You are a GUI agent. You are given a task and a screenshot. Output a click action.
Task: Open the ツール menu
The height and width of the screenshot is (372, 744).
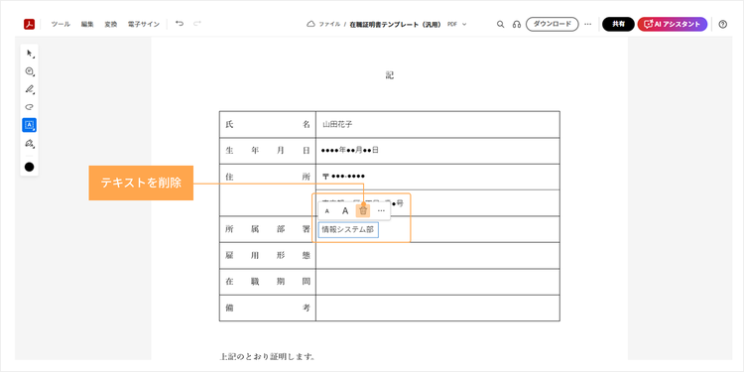point(61,24)
